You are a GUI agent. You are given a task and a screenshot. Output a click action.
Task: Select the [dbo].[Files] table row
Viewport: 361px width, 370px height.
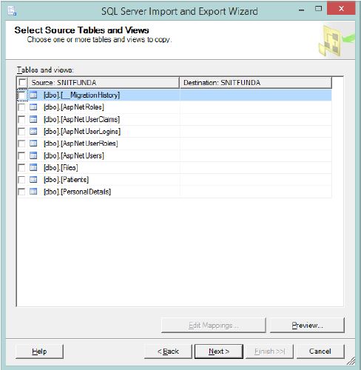175,168
